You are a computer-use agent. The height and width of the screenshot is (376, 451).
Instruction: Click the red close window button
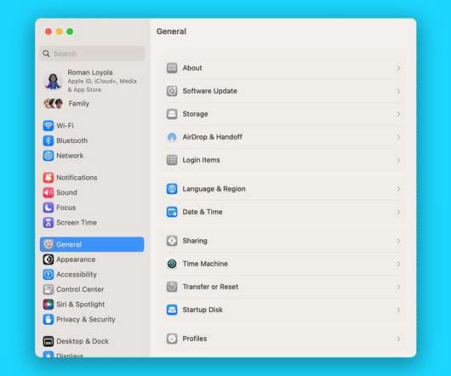tap(49, 31)
